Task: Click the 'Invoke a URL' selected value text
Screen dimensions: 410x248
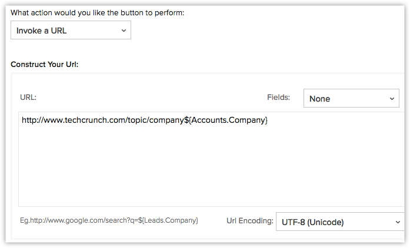Action: tap(41, 30)
